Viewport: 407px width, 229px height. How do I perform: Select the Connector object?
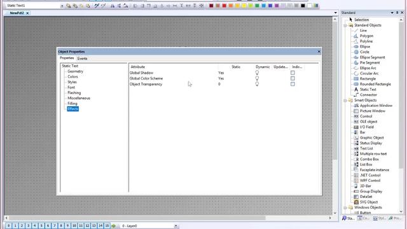pos(368,95)
